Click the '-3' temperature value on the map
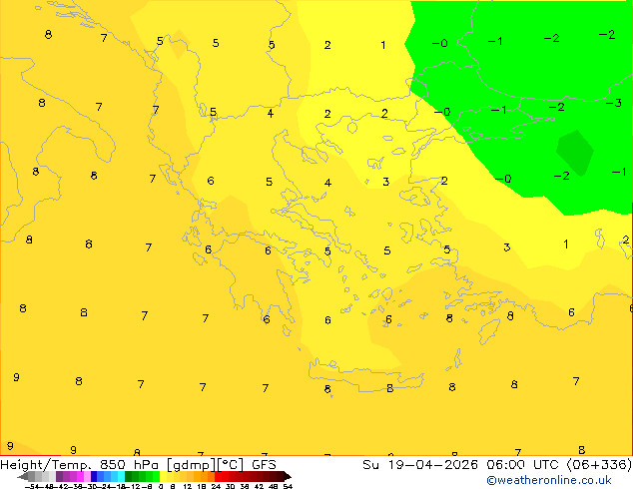The image size is (633, 489). [614, 103]
